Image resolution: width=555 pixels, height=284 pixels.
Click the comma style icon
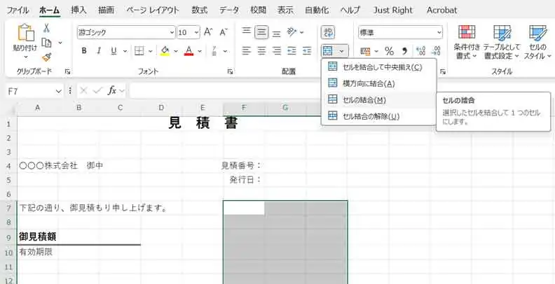tap(404, 51)
